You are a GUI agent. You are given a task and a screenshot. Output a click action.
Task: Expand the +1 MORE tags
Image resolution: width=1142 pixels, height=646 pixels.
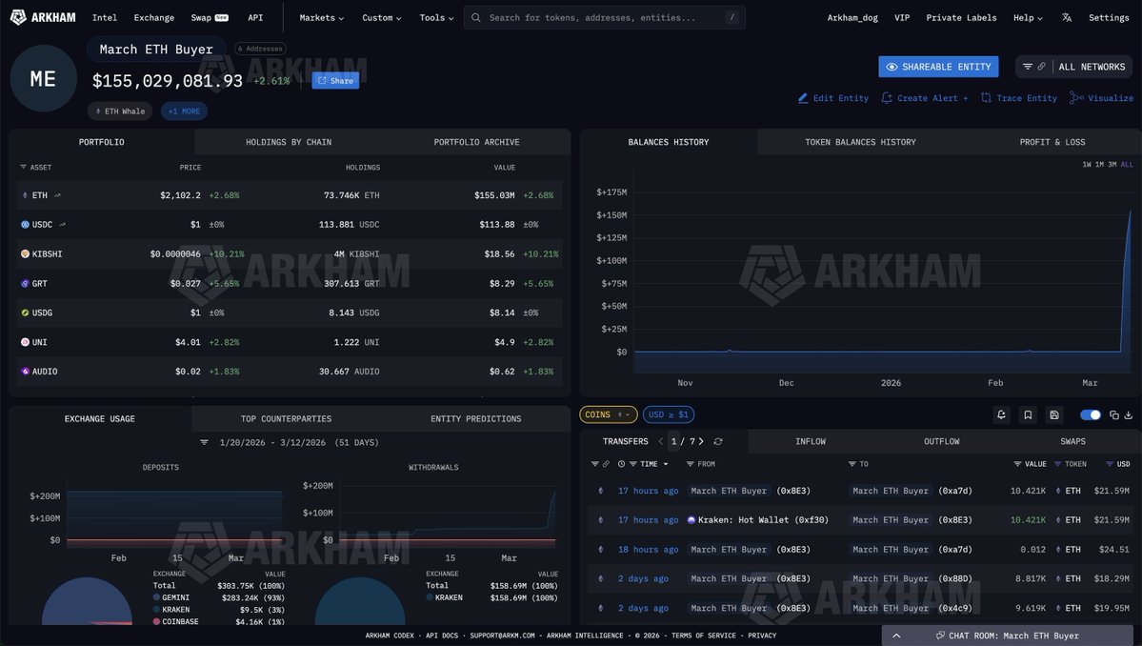tap(184, 111)
